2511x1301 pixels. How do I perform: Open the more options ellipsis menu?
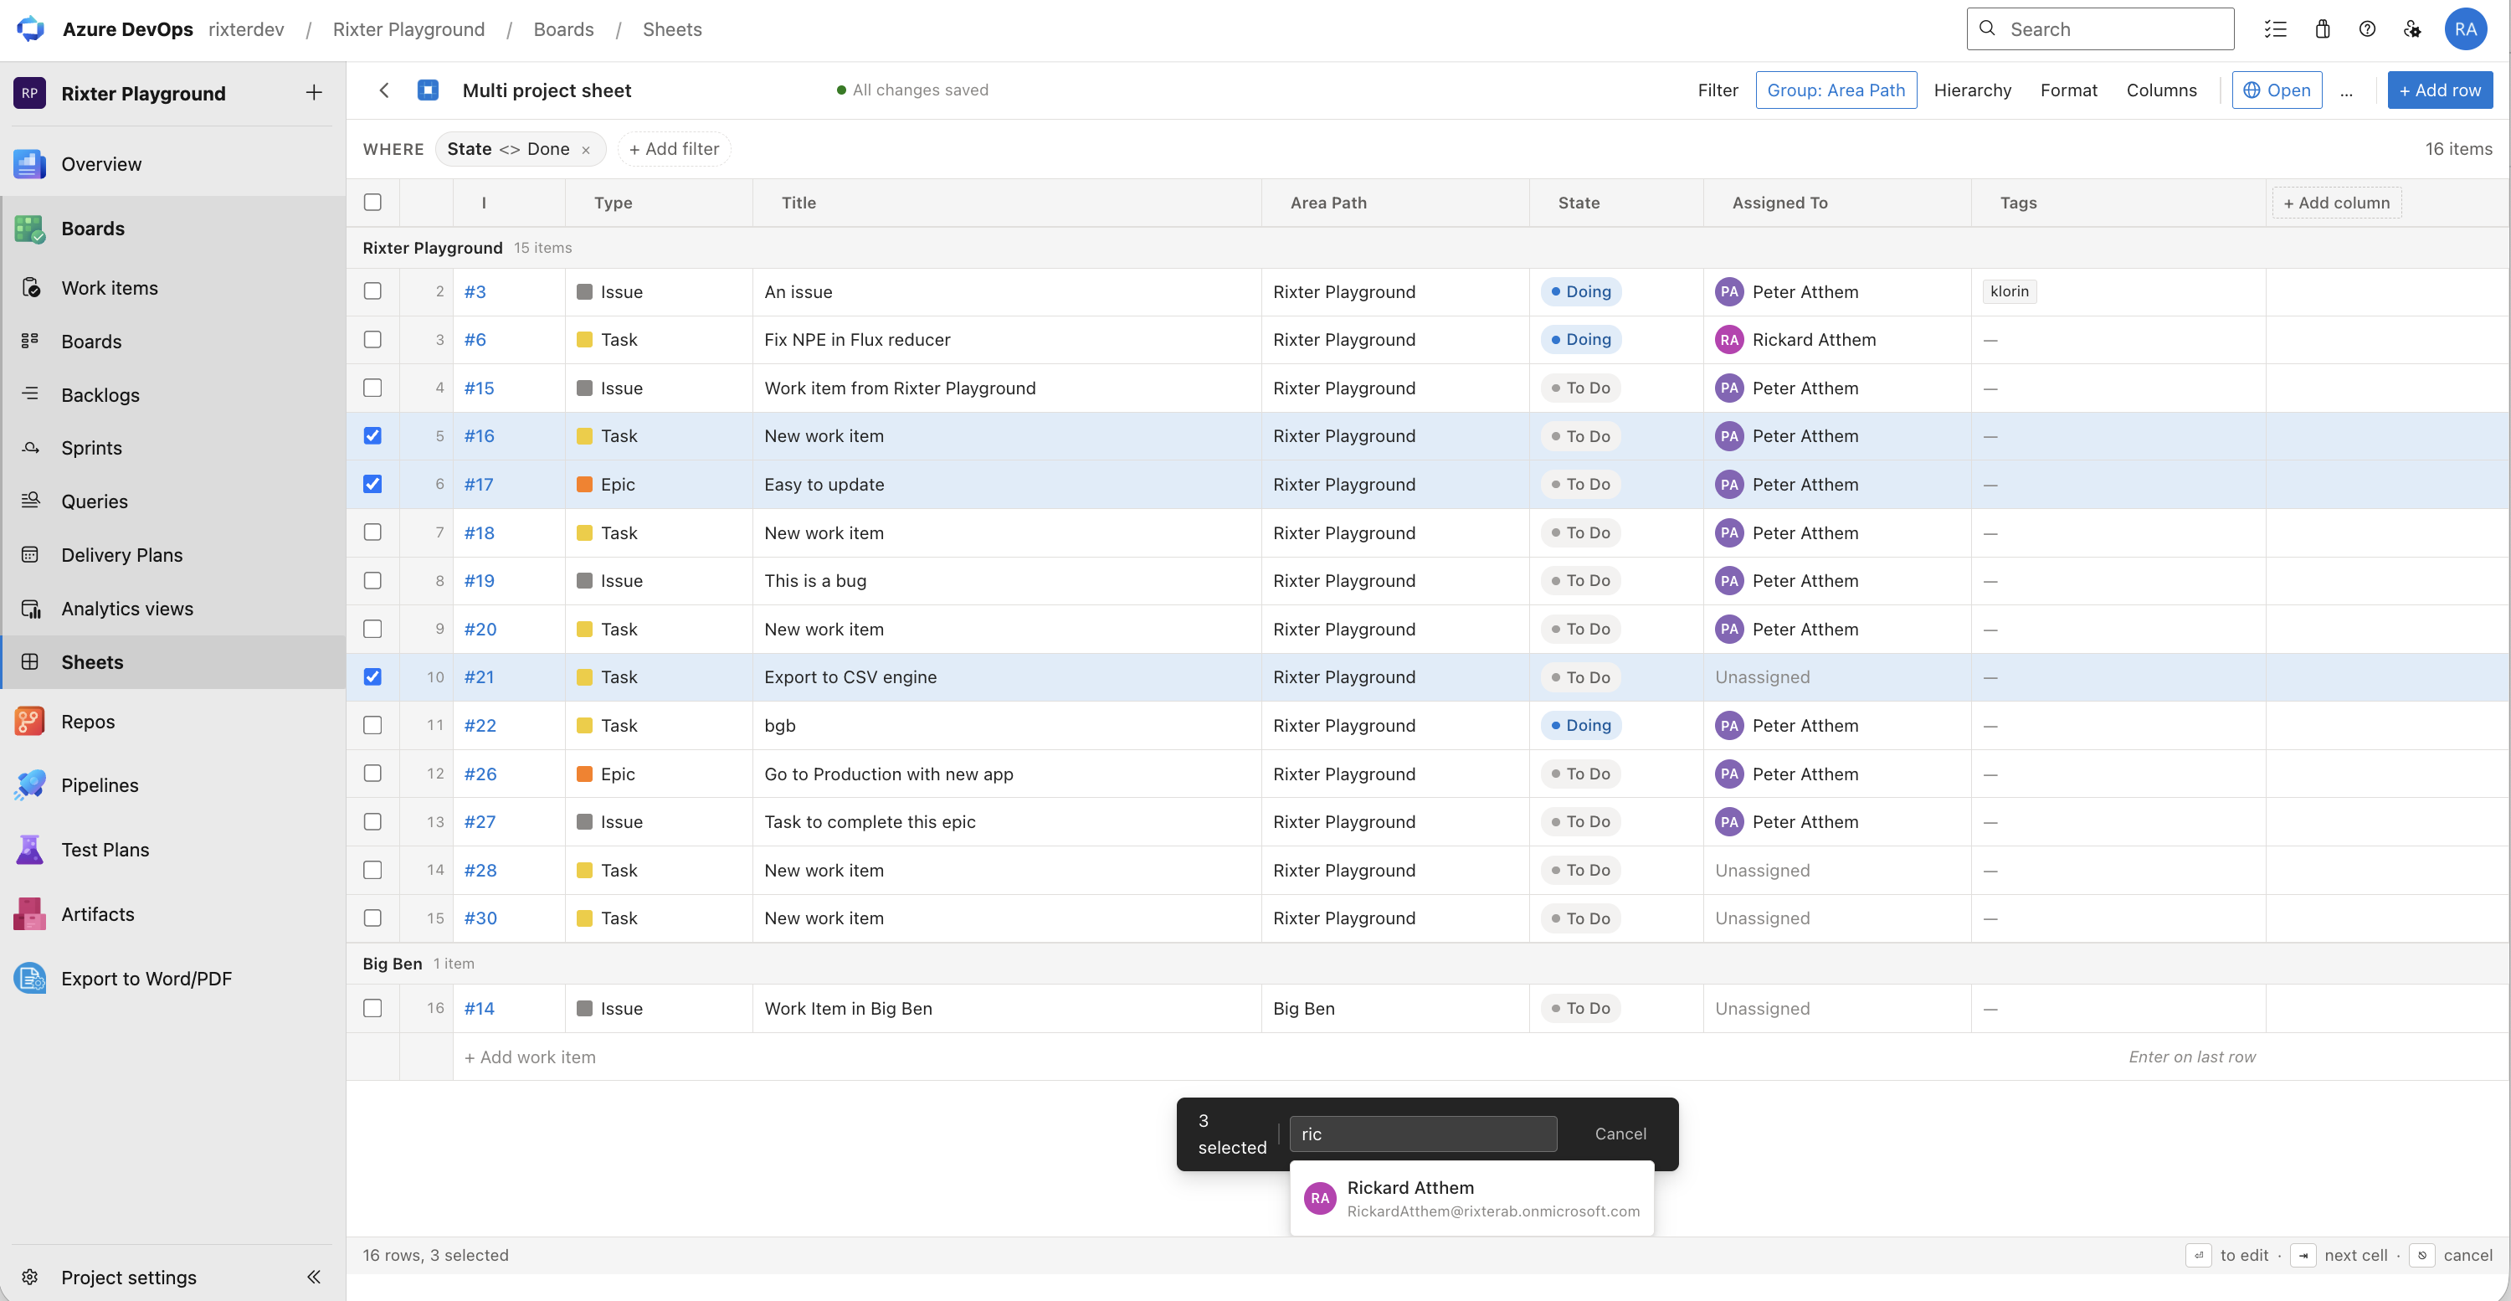[2346, 92]
